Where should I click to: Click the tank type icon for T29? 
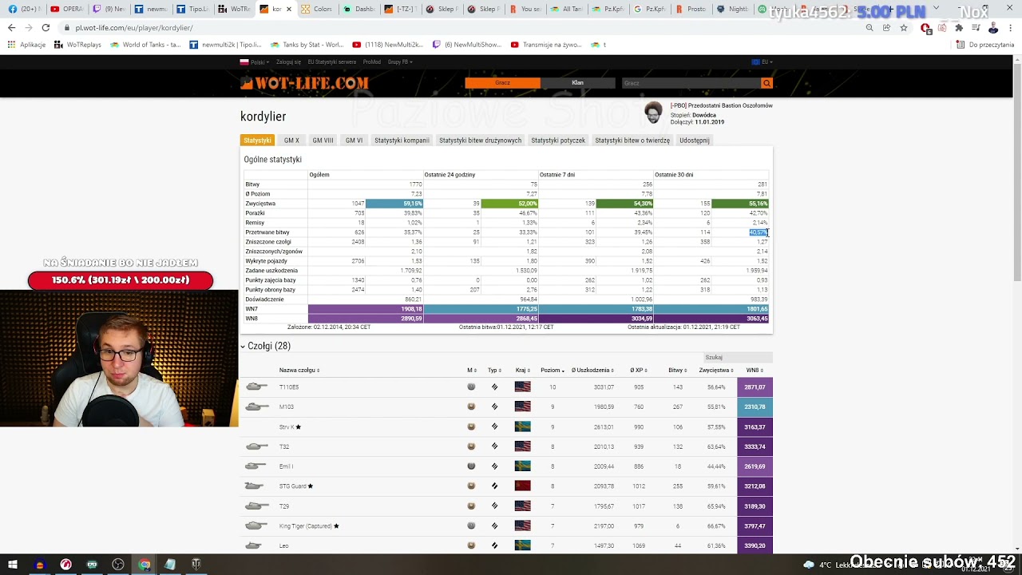pos(494,506)
